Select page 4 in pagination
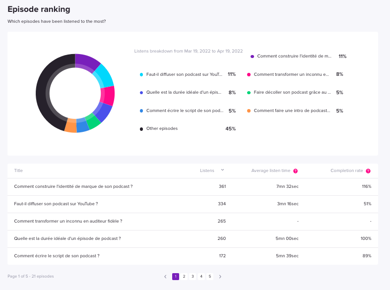This screenshot has width=390, height=290. [x=201, y=276]
